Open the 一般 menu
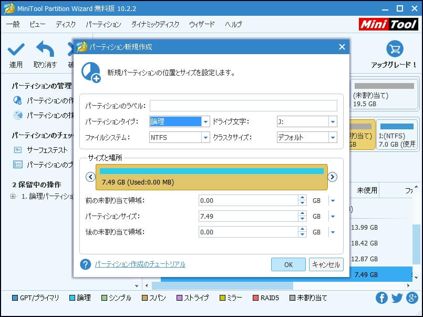The image size is (423, 317). [x=13, y=24]
